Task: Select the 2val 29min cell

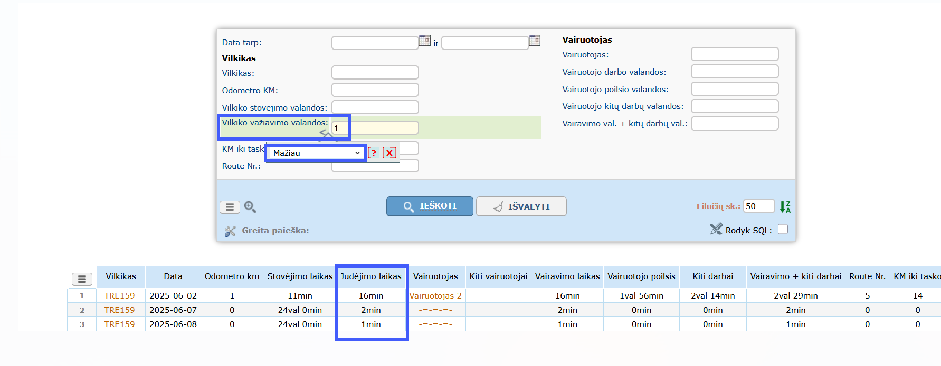Action: [796, 296]
